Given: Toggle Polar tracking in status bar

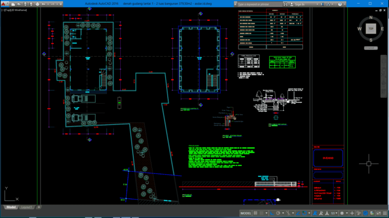Looking at the screenshot, I should coord(278,213).
